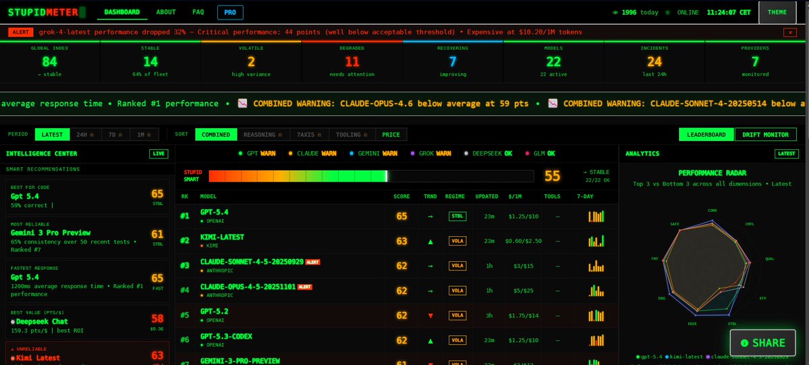The height and width of the screenshot is (365, 809).
Task: Click the red ALERT badge in banner
Action: 21,32
